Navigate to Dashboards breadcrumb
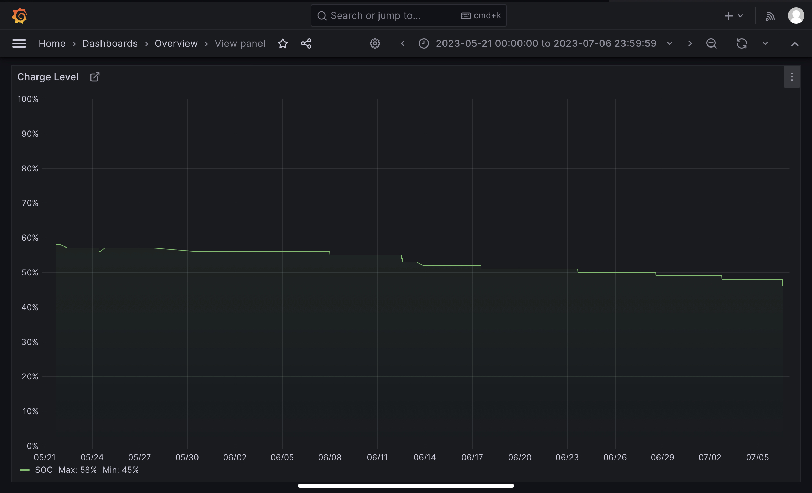Image resolution: width=812 pixels, height=493 pixels. (110, 44)
